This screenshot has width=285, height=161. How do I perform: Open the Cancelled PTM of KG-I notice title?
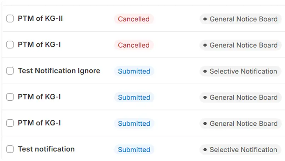tap(39, 45)
